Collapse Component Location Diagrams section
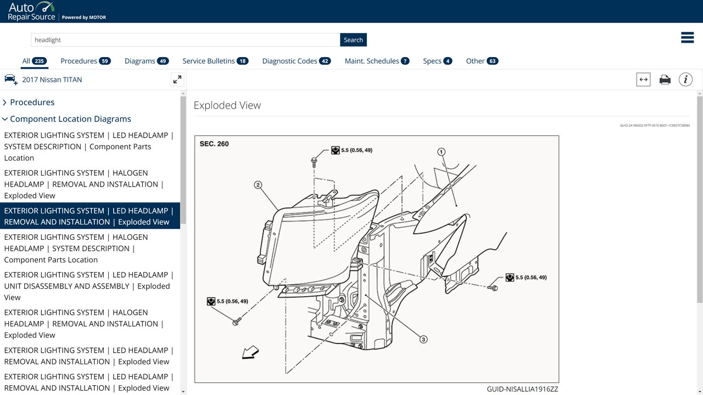 pos(70,119)
